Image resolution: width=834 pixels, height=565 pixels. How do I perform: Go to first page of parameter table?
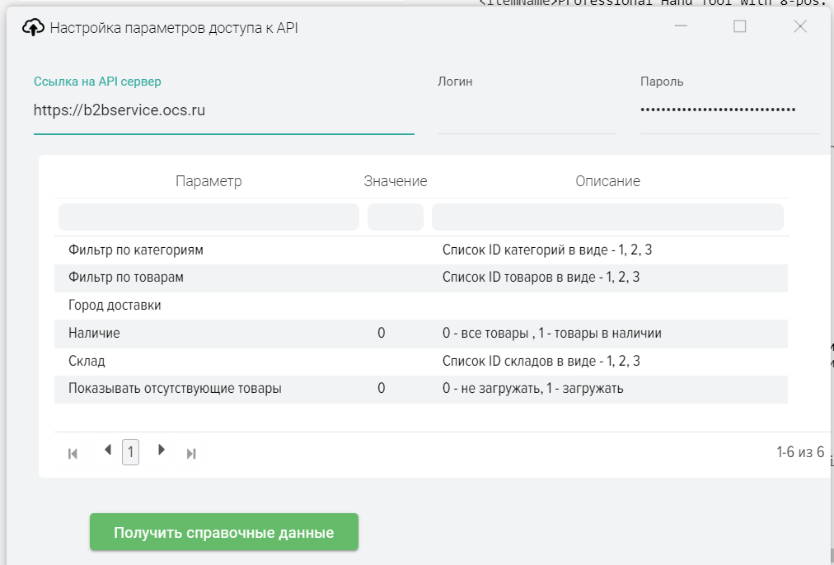[73, 453]
